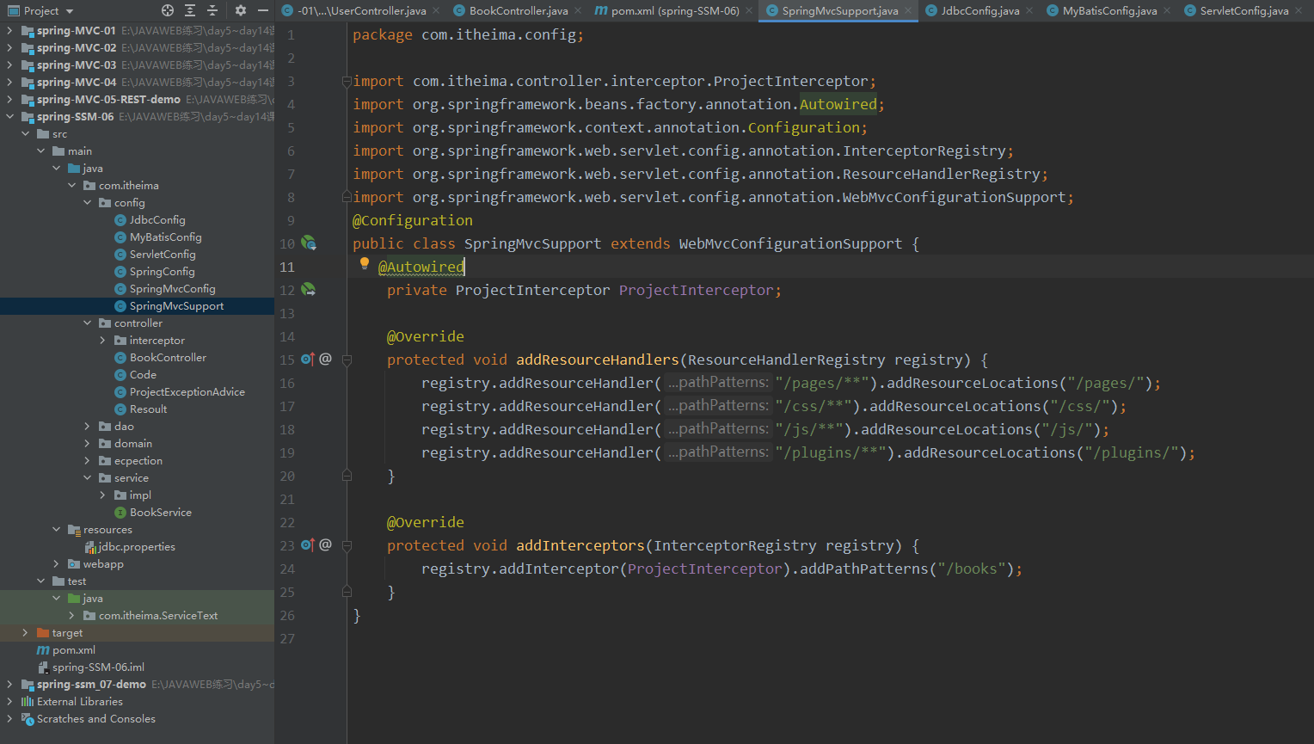Screen dimensions: 1314x744
Task: Click the yellow lightbulb intention icon
Action: [x=365, y=264]
